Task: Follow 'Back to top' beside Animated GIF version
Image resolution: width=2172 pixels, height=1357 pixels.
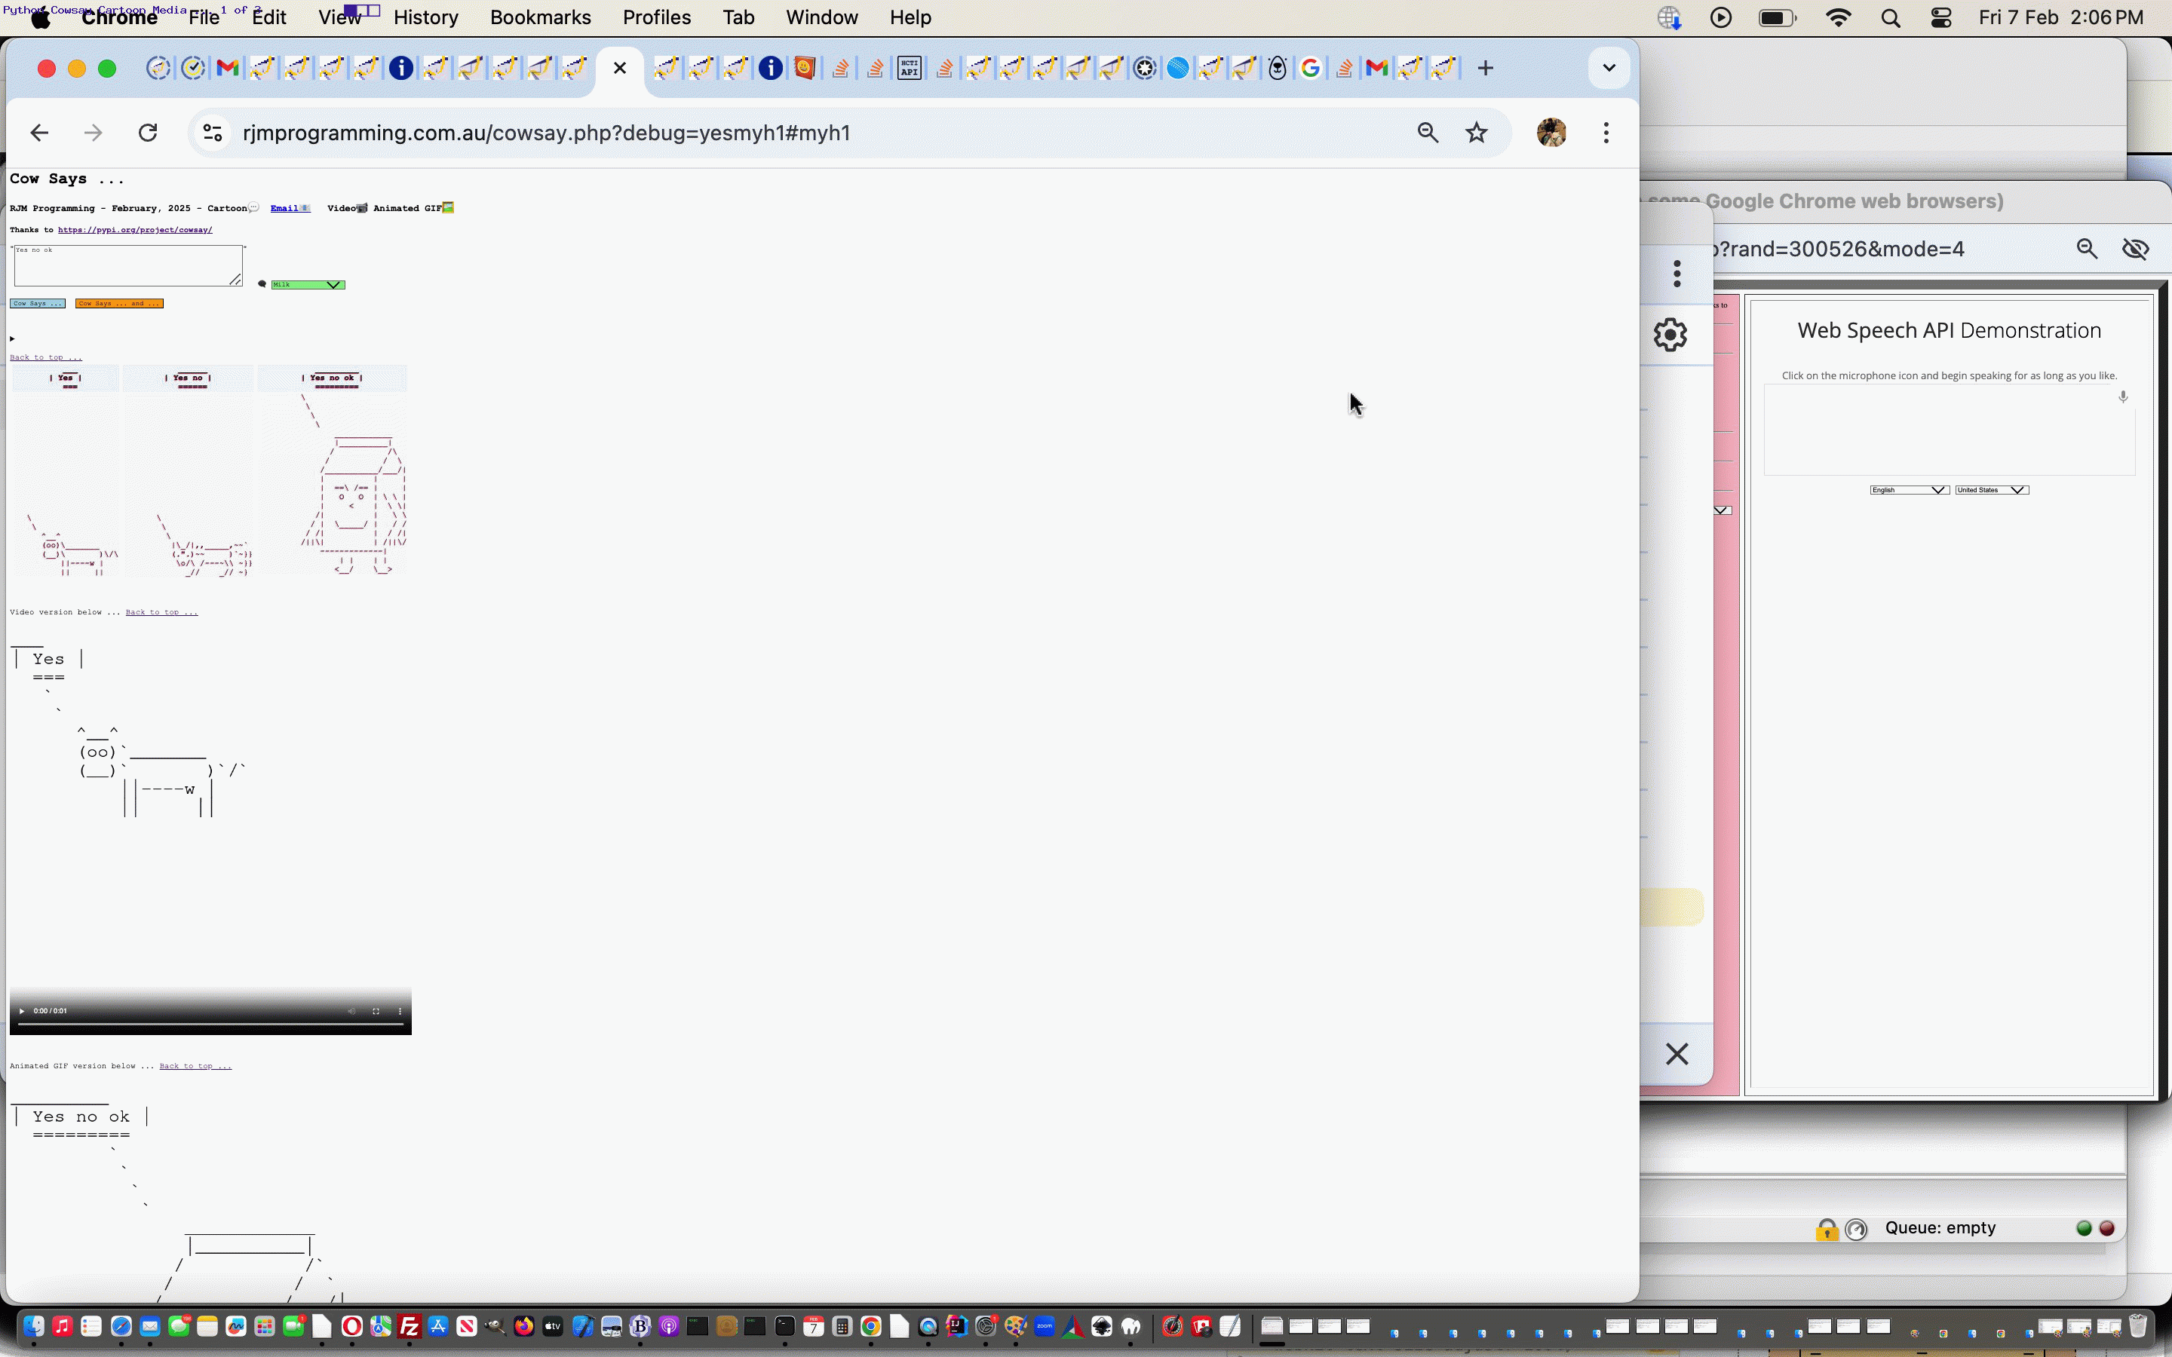Action: coord(195,1066)
